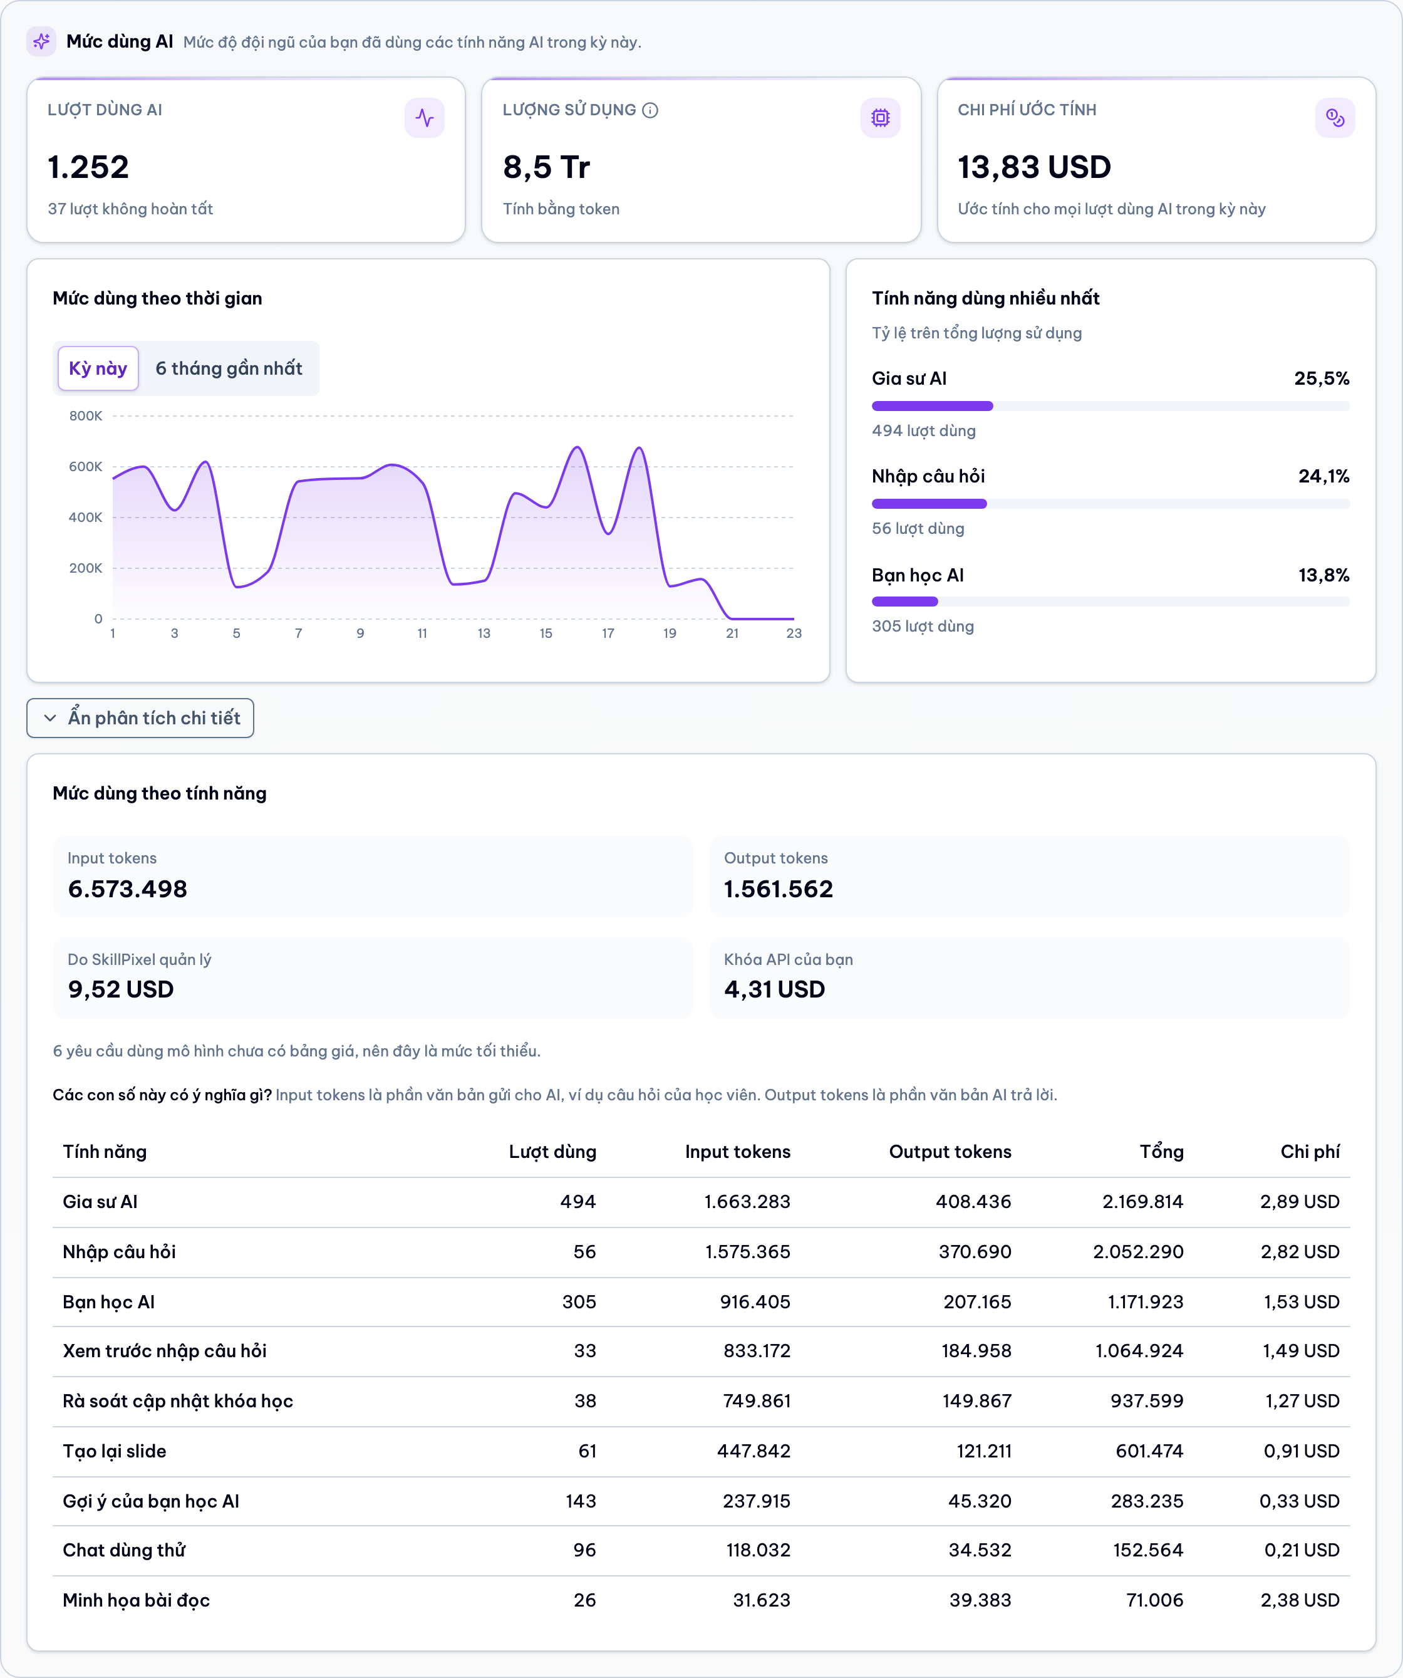1403x1678 pixels.
Task: Click the Tạo lại slide row name
Action: (114, 1451)
